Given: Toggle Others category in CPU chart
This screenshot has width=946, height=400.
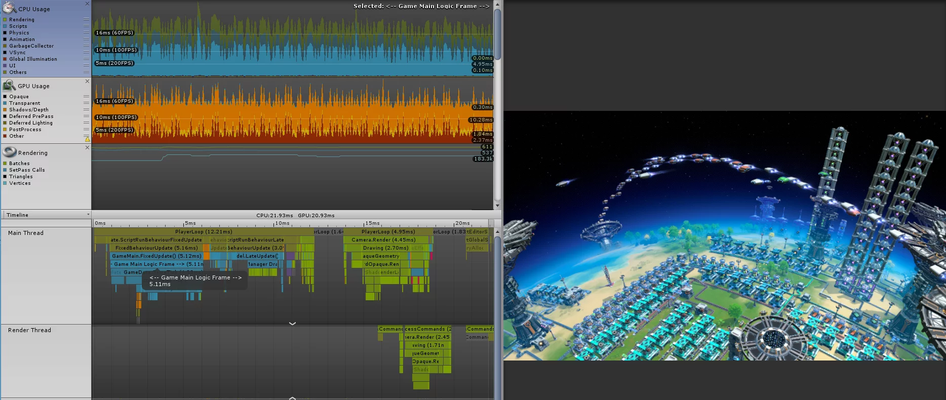Looking at the screenshot, I should 5,72.
